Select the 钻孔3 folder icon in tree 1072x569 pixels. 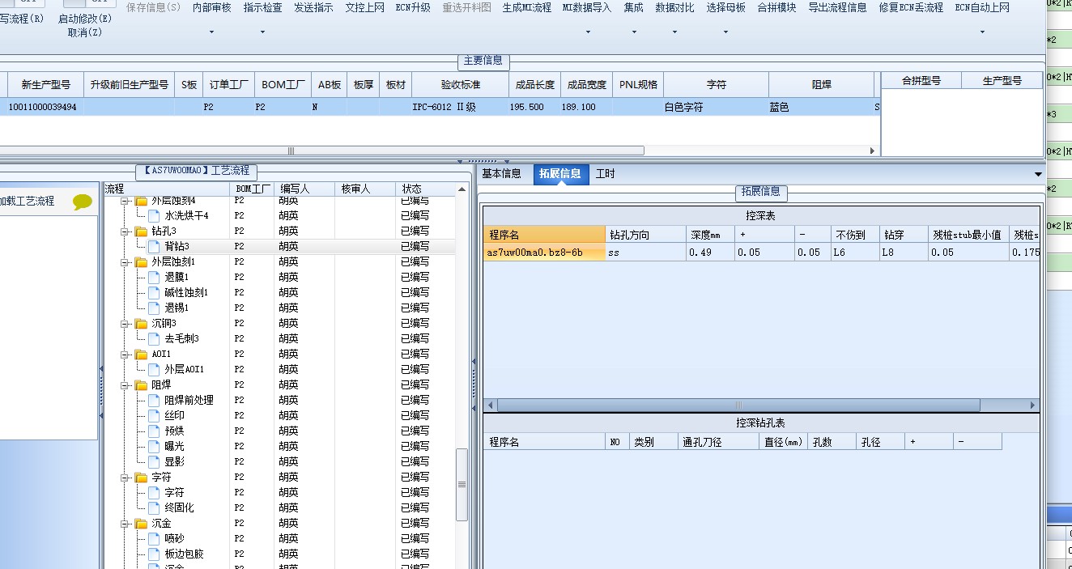click(x=142, y=231)
